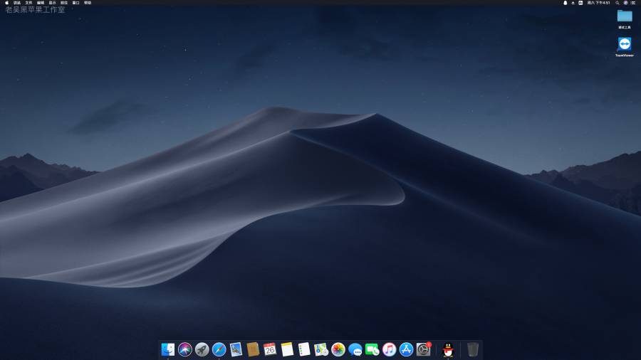Open the 文件 File menu
This screenshot has height=360, width=641.
(28, 3)
